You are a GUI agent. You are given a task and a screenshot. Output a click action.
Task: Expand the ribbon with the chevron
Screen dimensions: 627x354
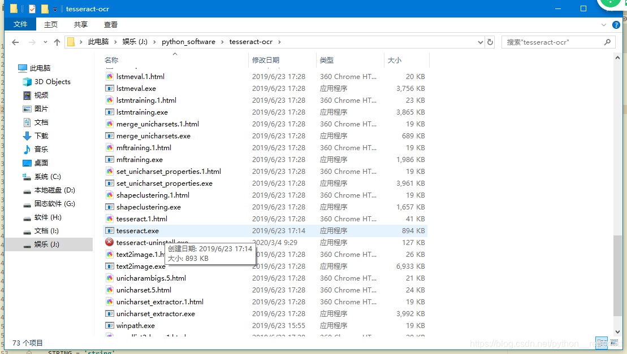pos(603,25)
